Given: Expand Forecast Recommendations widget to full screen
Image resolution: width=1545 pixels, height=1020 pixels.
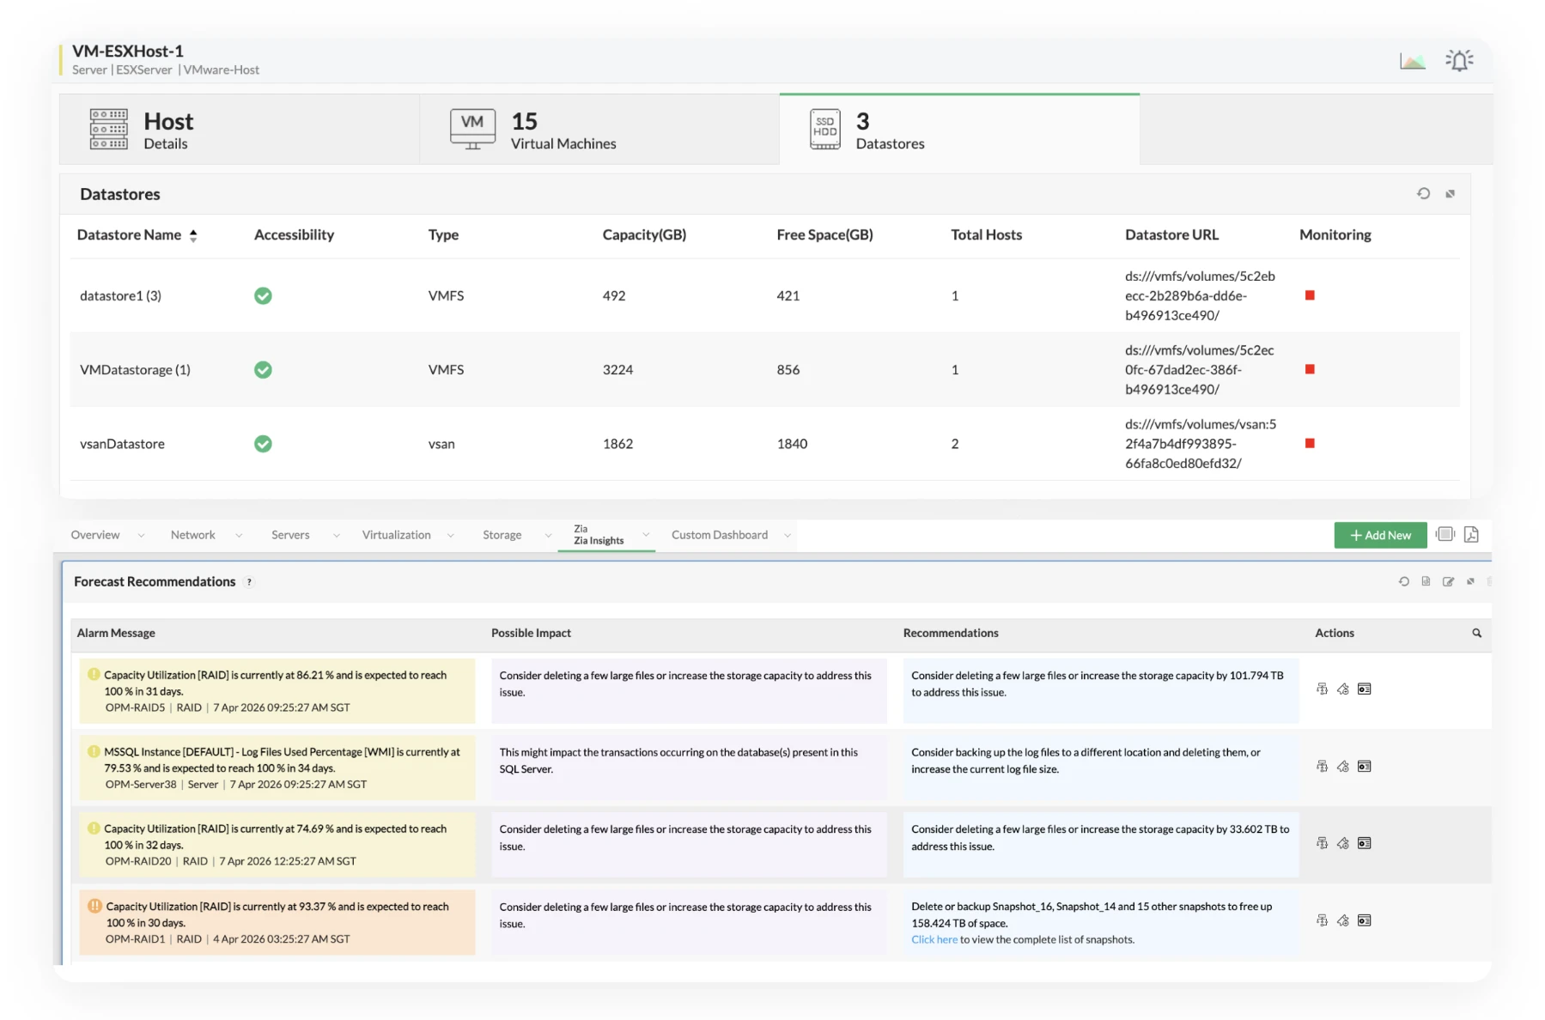Looking at the screenshot, I should point(1470,581).
